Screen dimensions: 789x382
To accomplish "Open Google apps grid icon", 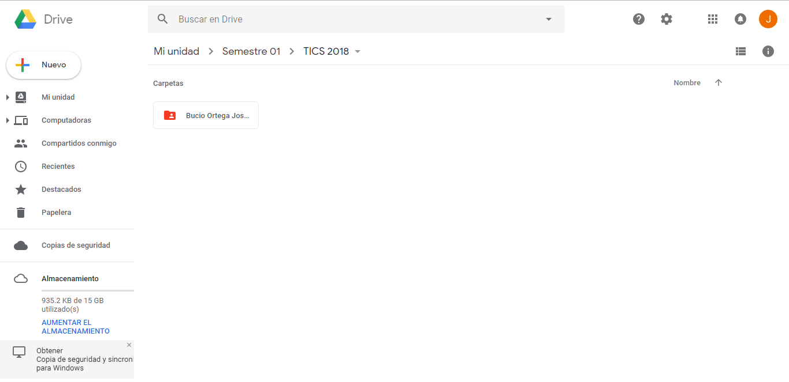I will pyautogui.click(x=713, y=19).
